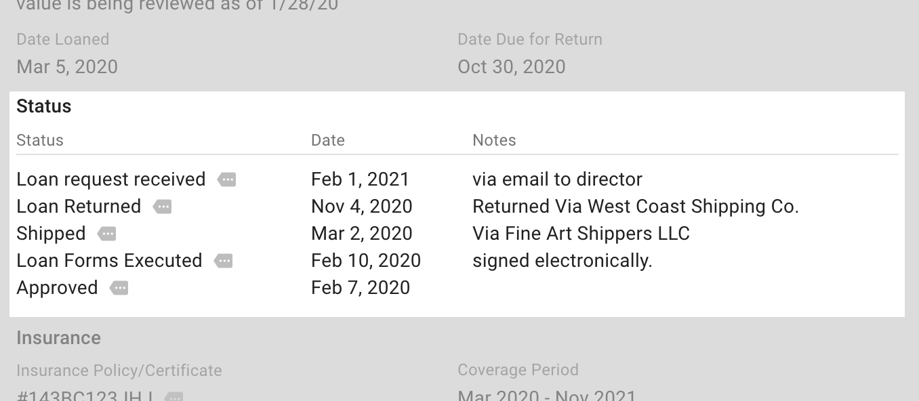Click the Date Loaned value Mar 5, 2020
This screenshot has width=919, height=401.
(67, 67)
